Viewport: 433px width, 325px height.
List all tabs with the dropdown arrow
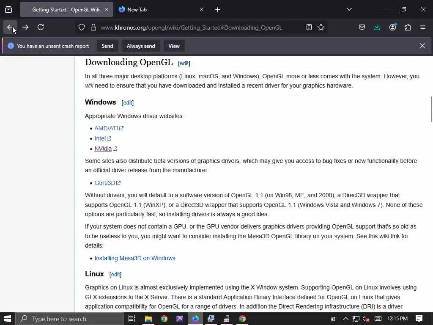point(349,10)
